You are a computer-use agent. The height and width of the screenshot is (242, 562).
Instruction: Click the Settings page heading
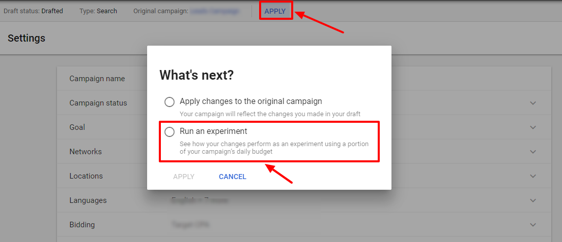click(x=26, y=38)
